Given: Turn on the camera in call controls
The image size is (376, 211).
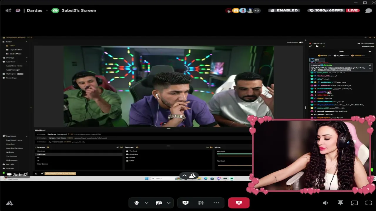Looking at the screenshot, I should 159,203.
